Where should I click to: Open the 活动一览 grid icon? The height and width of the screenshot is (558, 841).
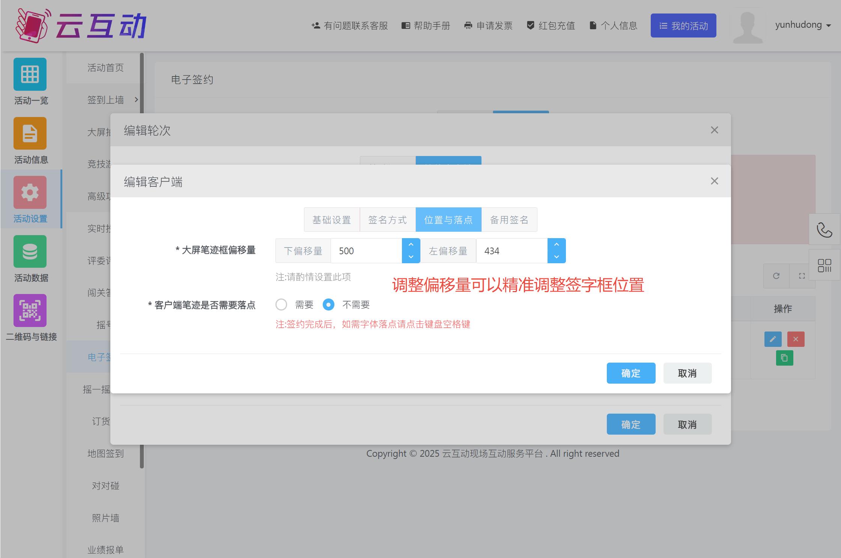[x=30, y=74]
